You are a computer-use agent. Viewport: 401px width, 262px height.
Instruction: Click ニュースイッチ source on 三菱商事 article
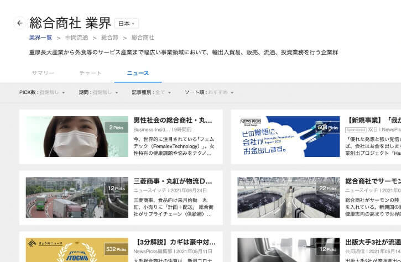pos(150,191)
